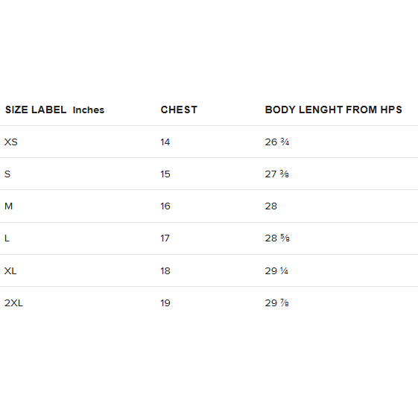Image resolution: width=418 pixels, height=418 pixels.
Task: Click the BODY LENGHT FROM HPS header
Action: [333, 110]
